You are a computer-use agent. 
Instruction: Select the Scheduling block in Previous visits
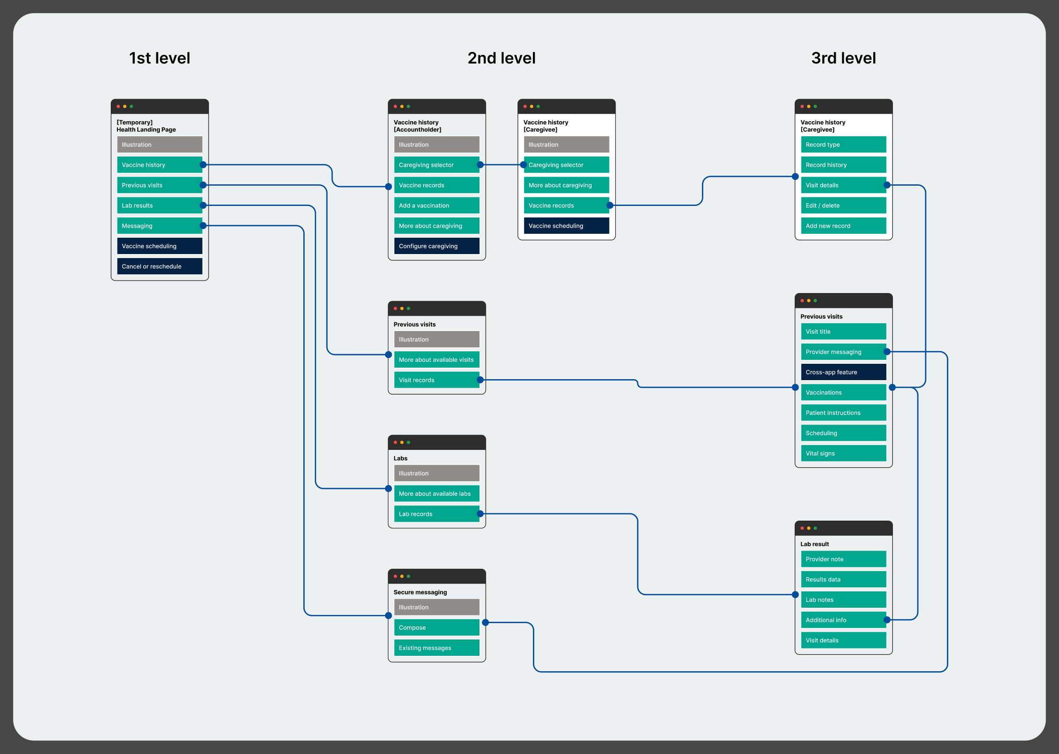pos(843,433)
